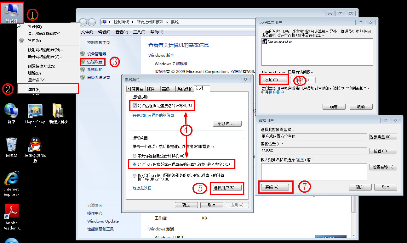407x243 pixels.
Task: Open the 帮助(H) menu
Action: 157,32
